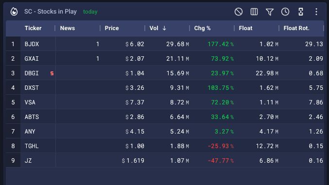Click the clock time-range icon
The width and height of the screenshot is (329, 185).
pos(285,12)
